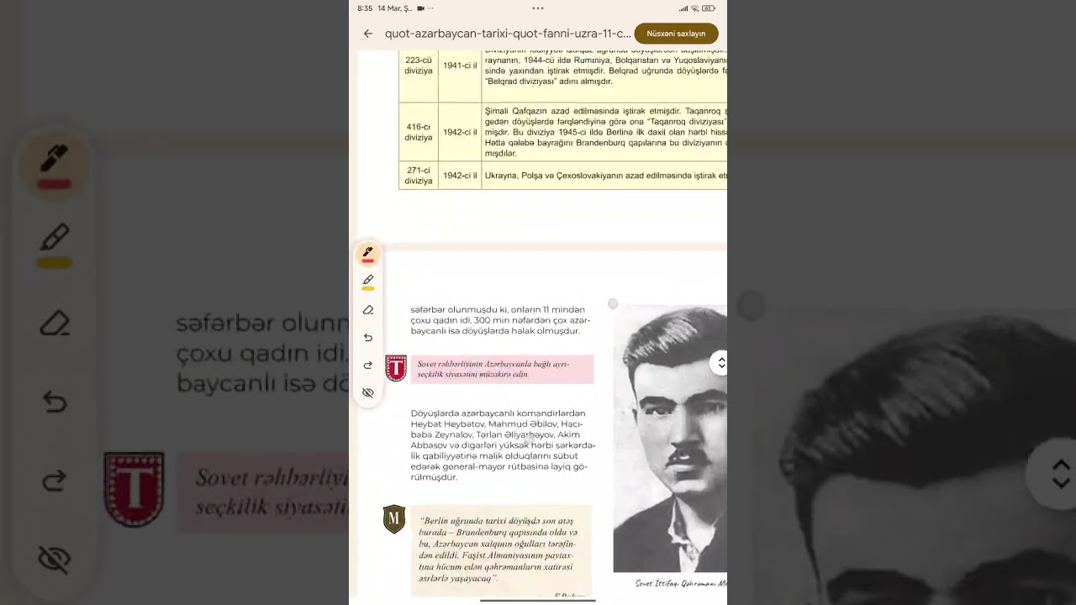
Task: Redo the annotation stroke
Action: click(x=367, y=366)
